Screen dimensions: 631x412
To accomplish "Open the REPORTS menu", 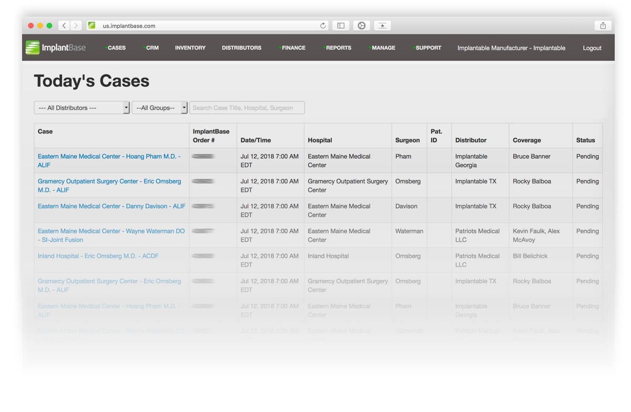I will tap(338, 48).
